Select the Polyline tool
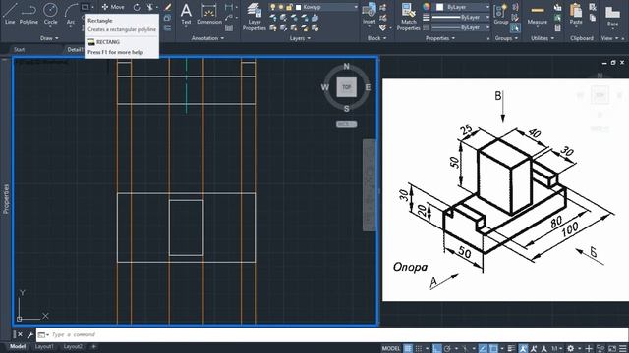This screenshot has height=353, width=629. point(29,13)
